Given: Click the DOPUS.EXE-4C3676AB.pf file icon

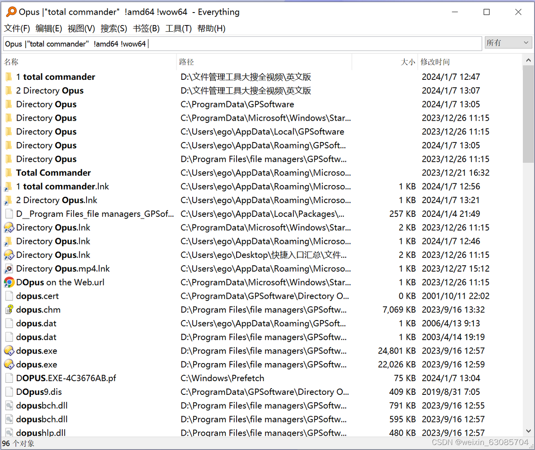Looking at the screenshot, I should pos(9,379).
